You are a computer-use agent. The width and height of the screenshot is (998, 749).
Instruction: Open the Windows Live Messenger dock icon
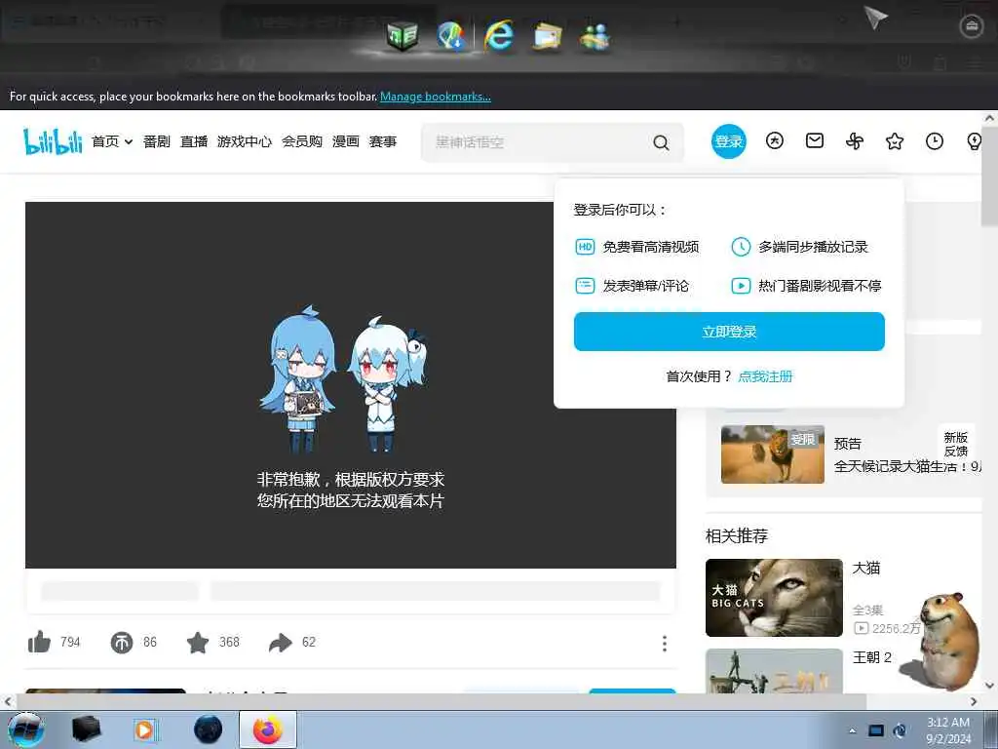tap(595, 36)
